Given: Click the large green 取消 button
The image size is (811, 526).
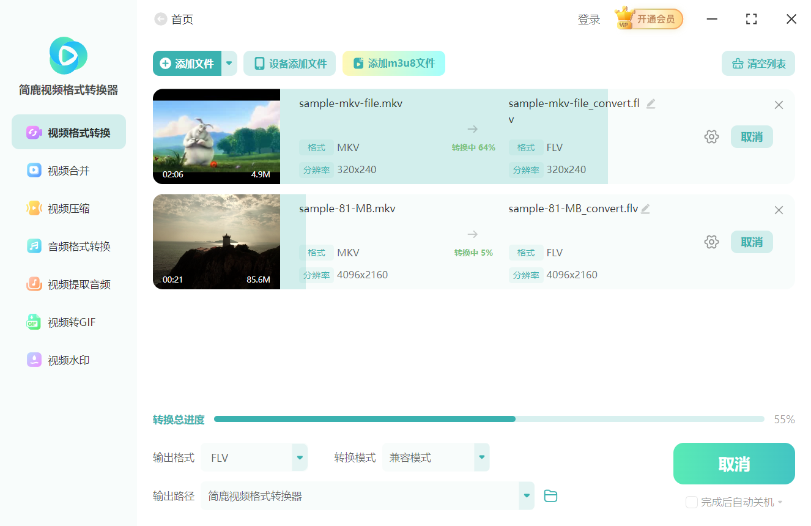Looking at the screenshot, I should point(734,464).
